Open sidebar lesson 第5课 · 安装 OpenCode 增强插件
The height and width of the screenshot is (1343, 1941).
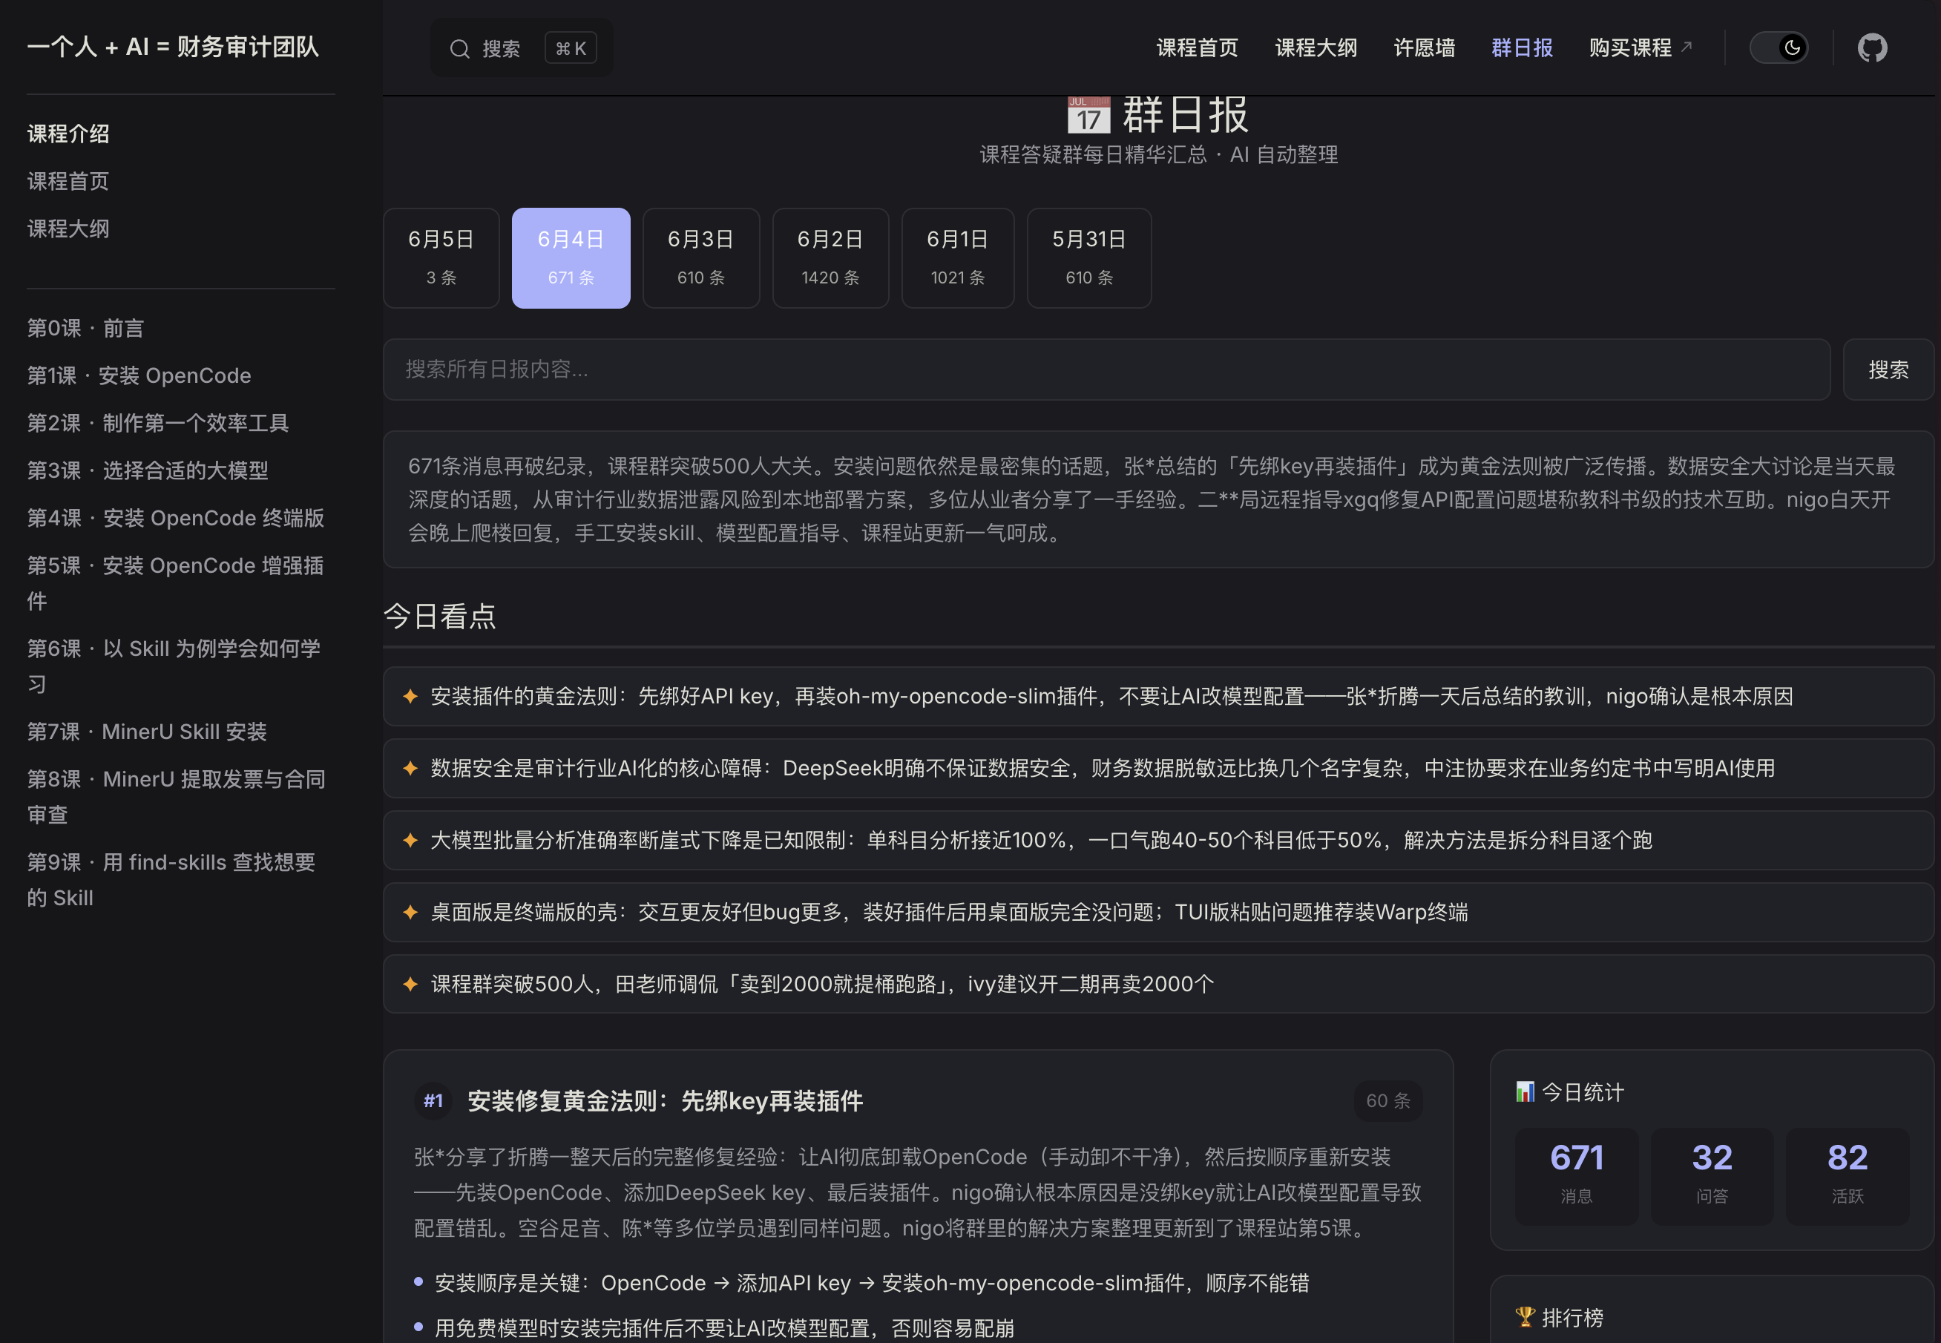point(176,582)
